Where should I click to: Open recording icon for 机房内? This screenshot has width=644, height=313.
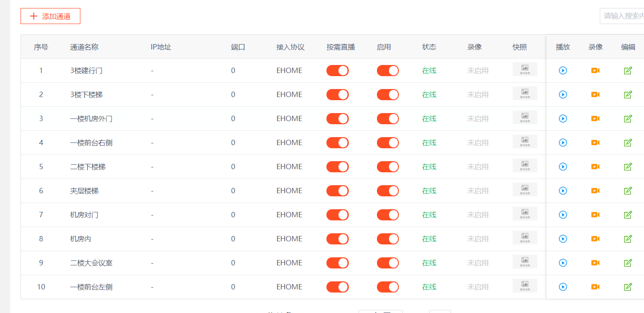pos(595,239)
